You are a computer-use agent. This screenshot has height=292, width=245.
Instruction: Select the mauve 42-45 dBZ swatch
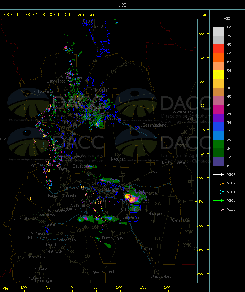[219, 101]
